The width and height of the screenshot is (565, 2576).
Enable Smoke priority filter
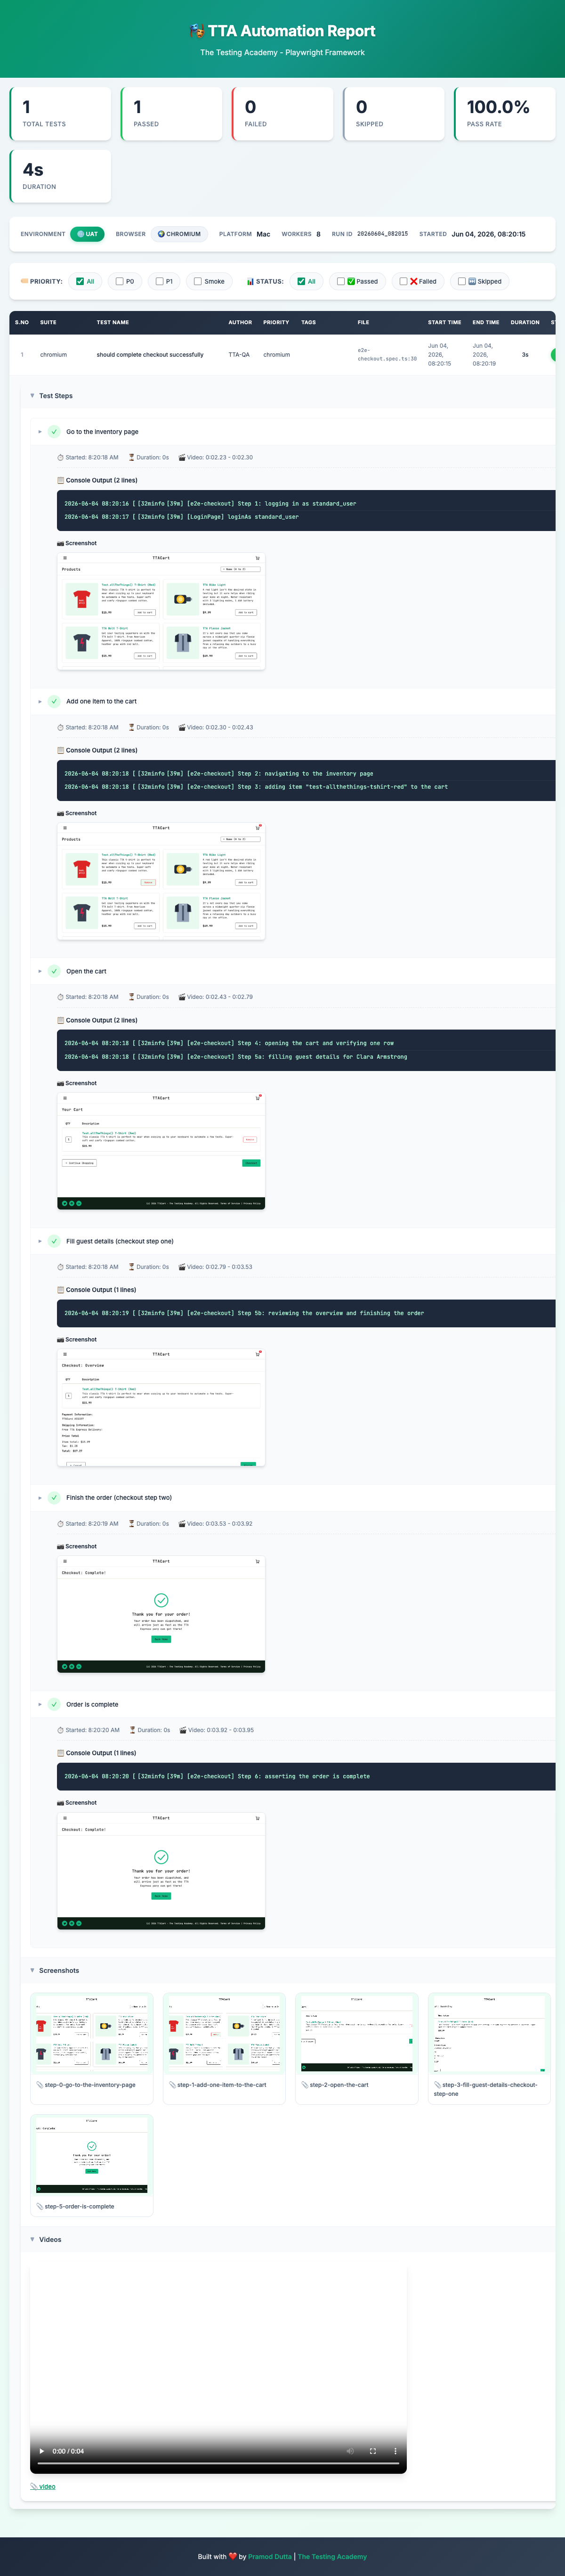(x=198, y=281)
